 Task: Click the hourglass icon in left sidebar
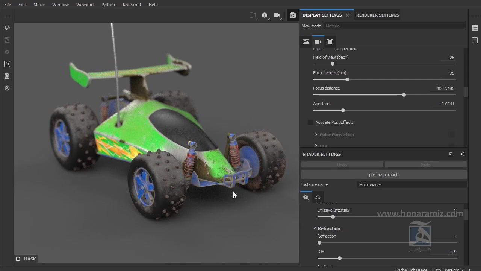[7, 40]
